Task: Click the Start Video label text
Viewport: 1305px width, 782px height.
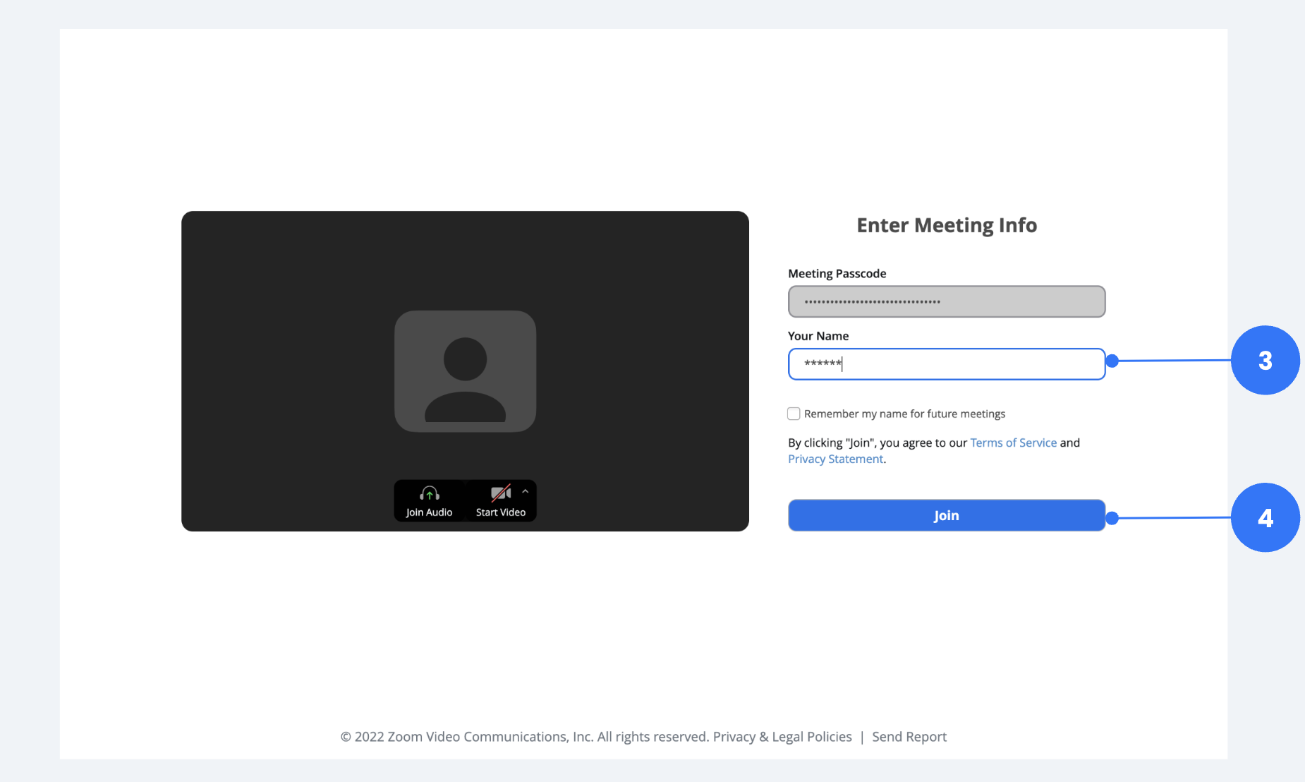Action: click(501, 512)
